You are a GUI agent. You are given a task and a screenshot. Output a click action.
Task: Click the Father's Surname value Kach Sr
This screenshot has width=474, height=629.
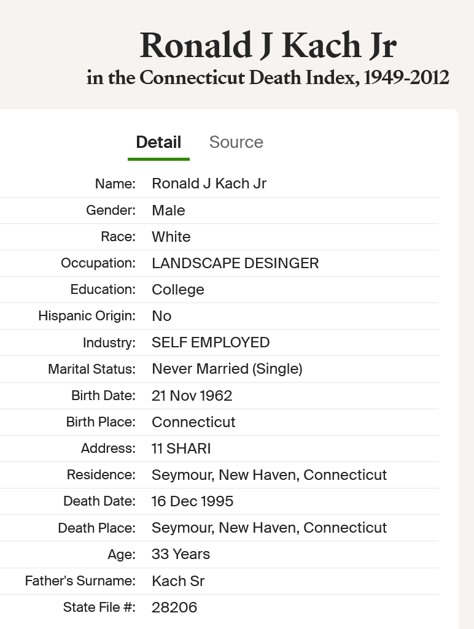tap(178, 581)
